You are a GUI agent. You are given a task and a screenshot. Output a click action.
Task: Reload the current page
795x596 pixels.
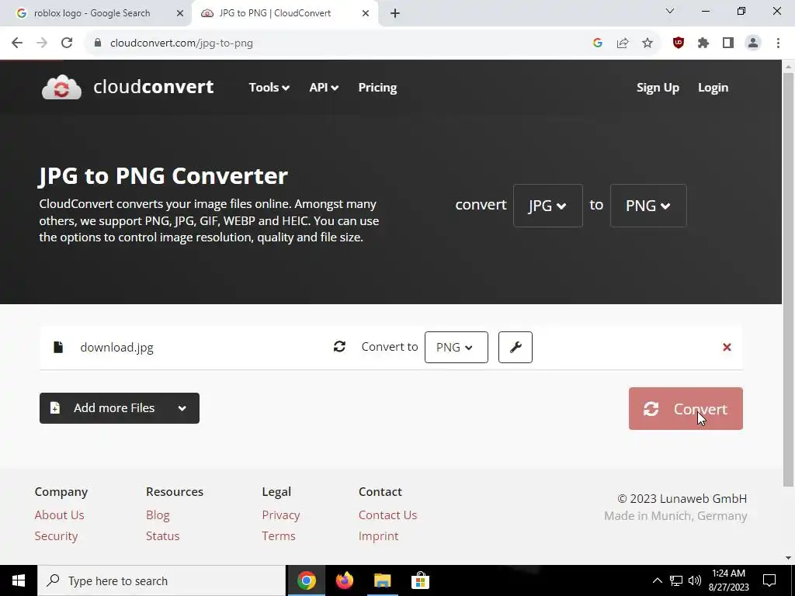[x=67, y=43]
